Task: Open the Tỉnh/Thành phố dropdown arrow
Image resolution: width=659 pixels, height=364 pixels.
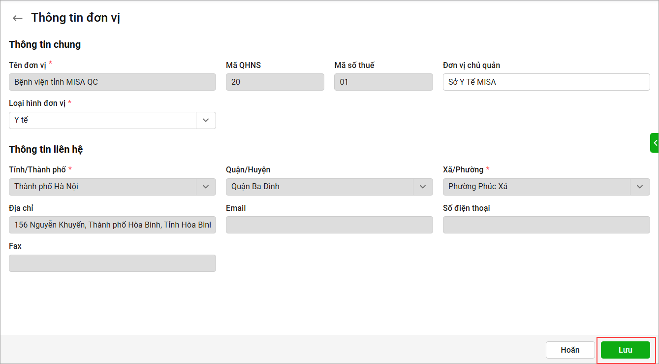Action: click(x=206, y=187)
